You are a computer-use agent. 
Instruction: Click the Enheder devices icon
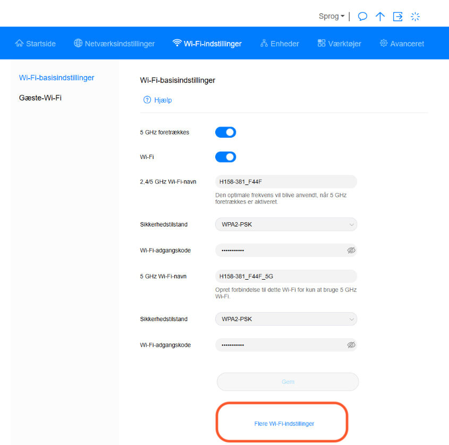(263, 43)
